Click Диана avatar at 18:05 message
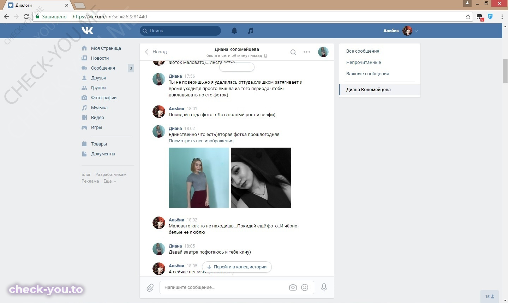The image size is (509, 303). [x=159, y=249]
